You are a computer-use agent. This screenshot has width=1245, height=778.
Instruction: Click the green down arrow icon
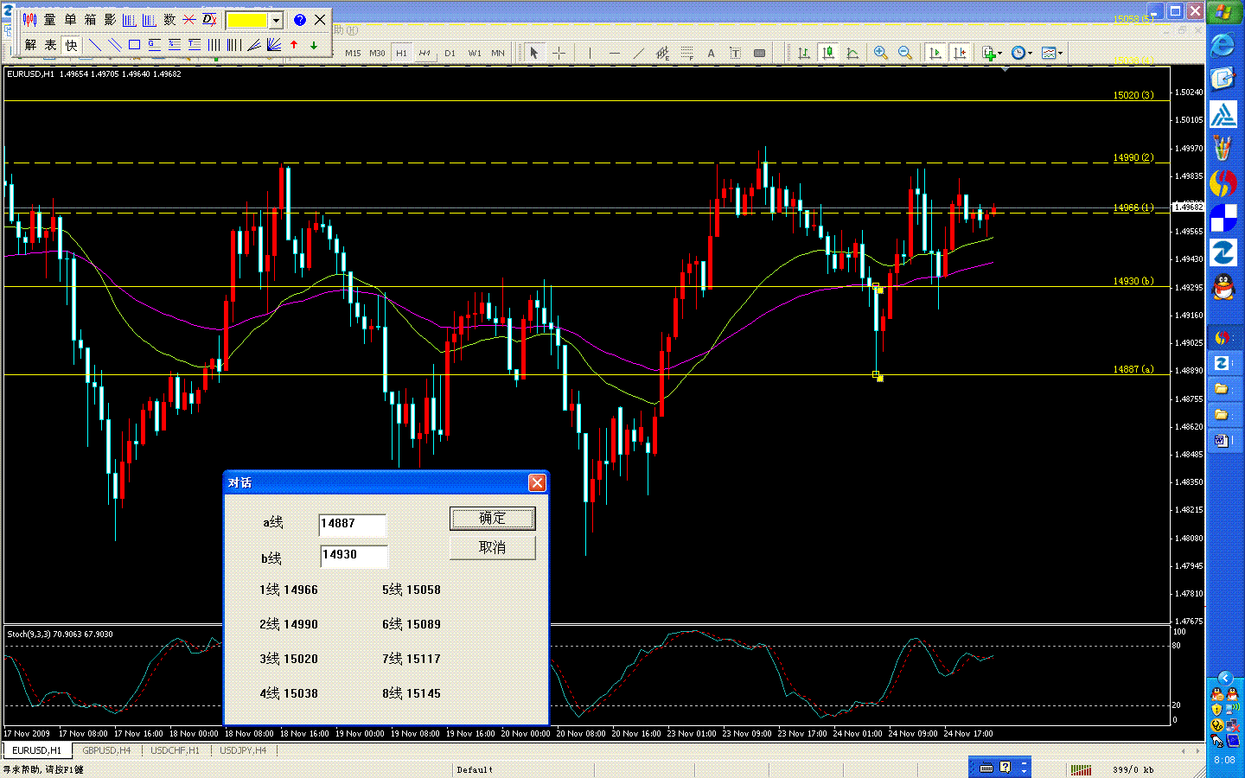314,45
